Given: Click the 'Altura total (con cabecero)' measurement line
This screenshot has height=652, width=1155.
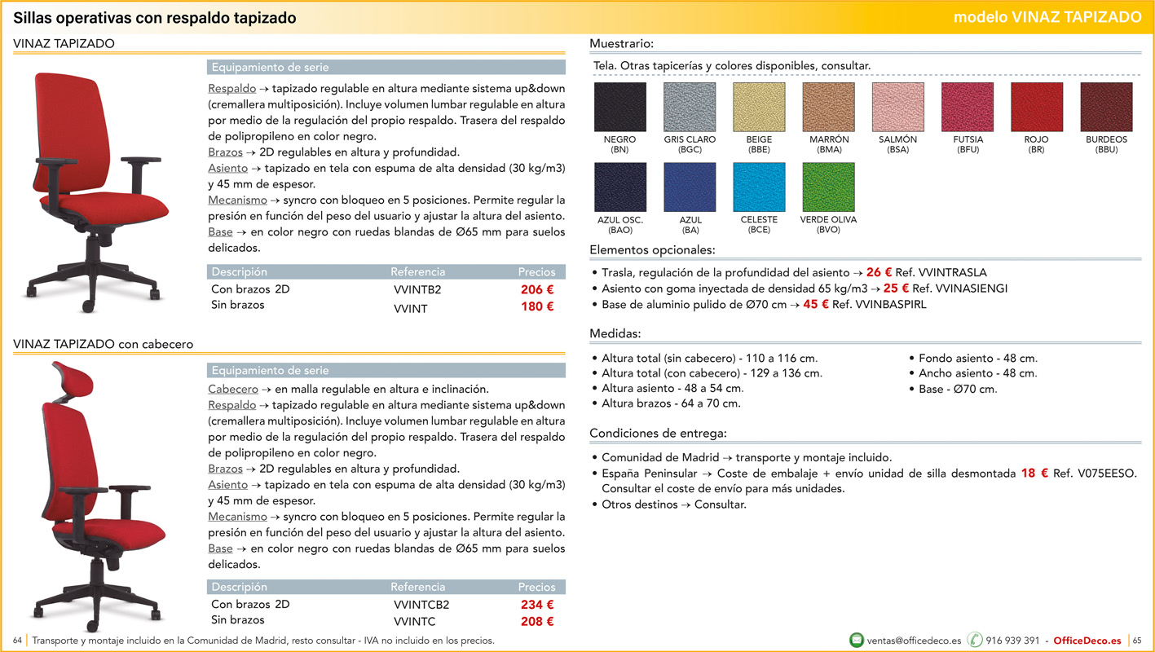Looking at the screenshot, I should tap(712, 373).
